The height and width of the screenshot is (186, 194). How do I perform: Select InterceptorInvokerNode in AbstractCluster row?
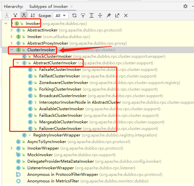[98, 102]
